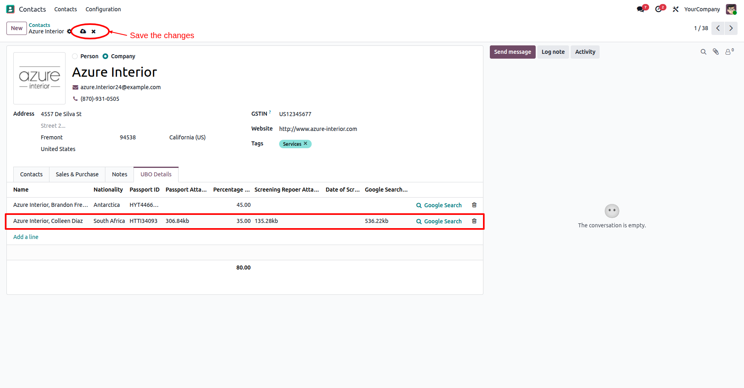Save record with the cloud upload icon
The image size is (744, 388).
pos(83,31)
